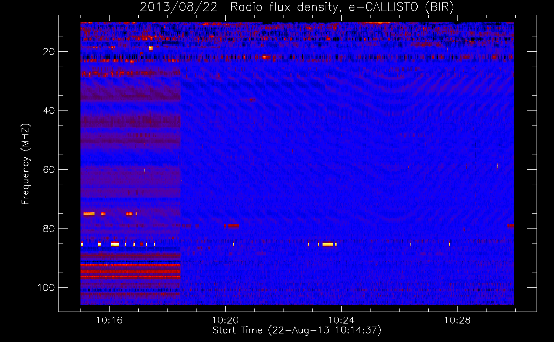
Task: Click the long bright yellow burst near 10:23:30 at 85 MHz
Action: [328, 245]
